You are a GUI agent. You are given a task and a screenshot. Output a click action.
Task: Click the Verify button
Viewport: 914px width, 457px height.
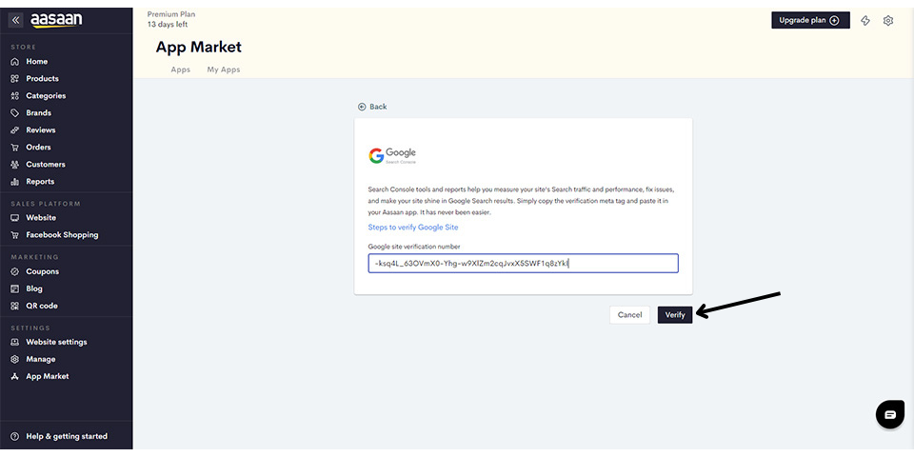(x=675, y=315)
